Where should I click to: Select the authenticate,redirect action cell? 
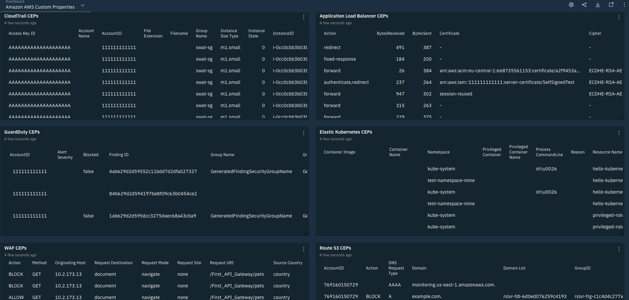[346, 82]
